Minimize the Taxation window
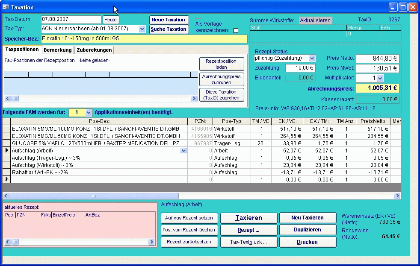Screen dimensions: 420x266 [393, 7]
